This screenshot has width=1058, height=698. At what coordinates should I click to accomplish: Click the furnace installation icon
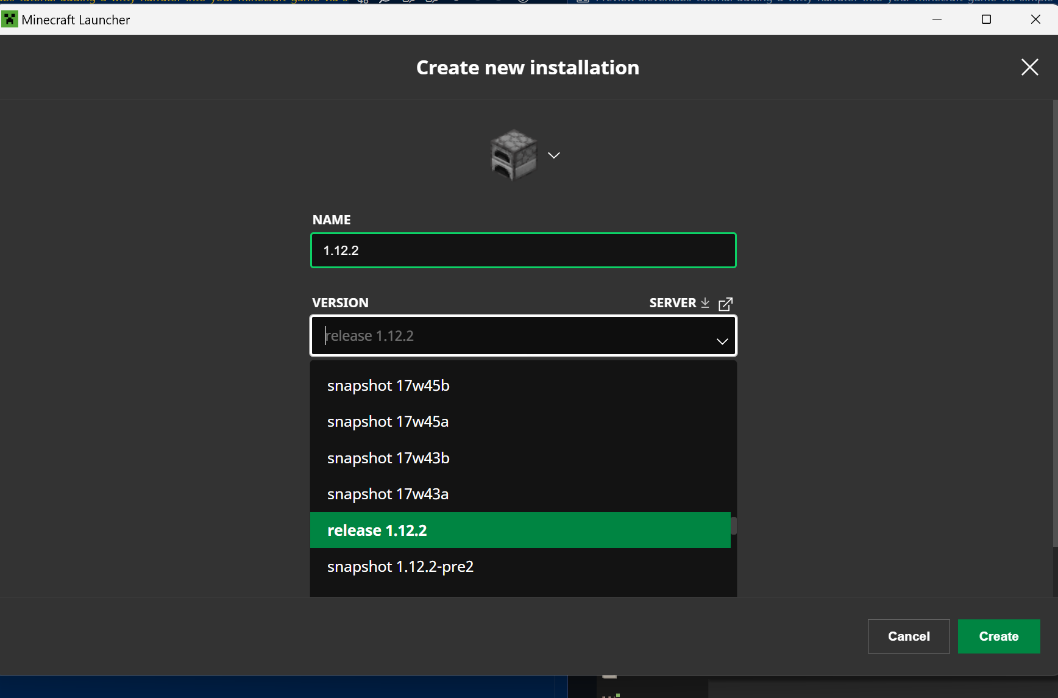(514, 155)
